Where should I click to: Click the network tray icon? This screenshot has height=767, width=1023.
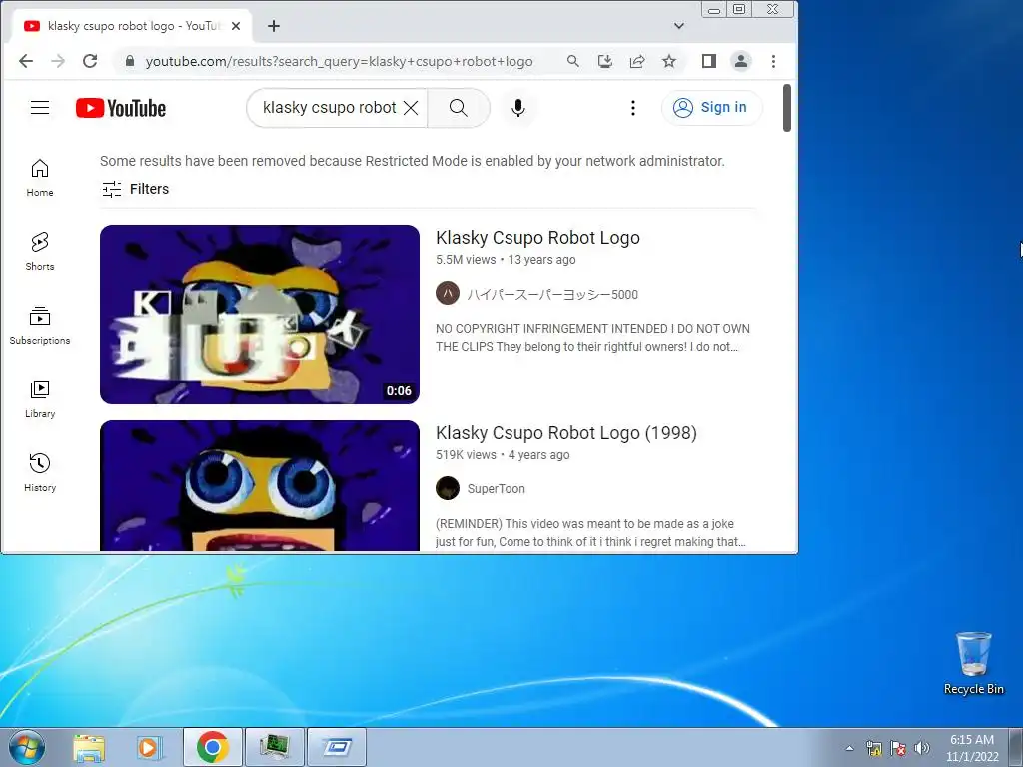pyautogui.click(x=873, y=748)
